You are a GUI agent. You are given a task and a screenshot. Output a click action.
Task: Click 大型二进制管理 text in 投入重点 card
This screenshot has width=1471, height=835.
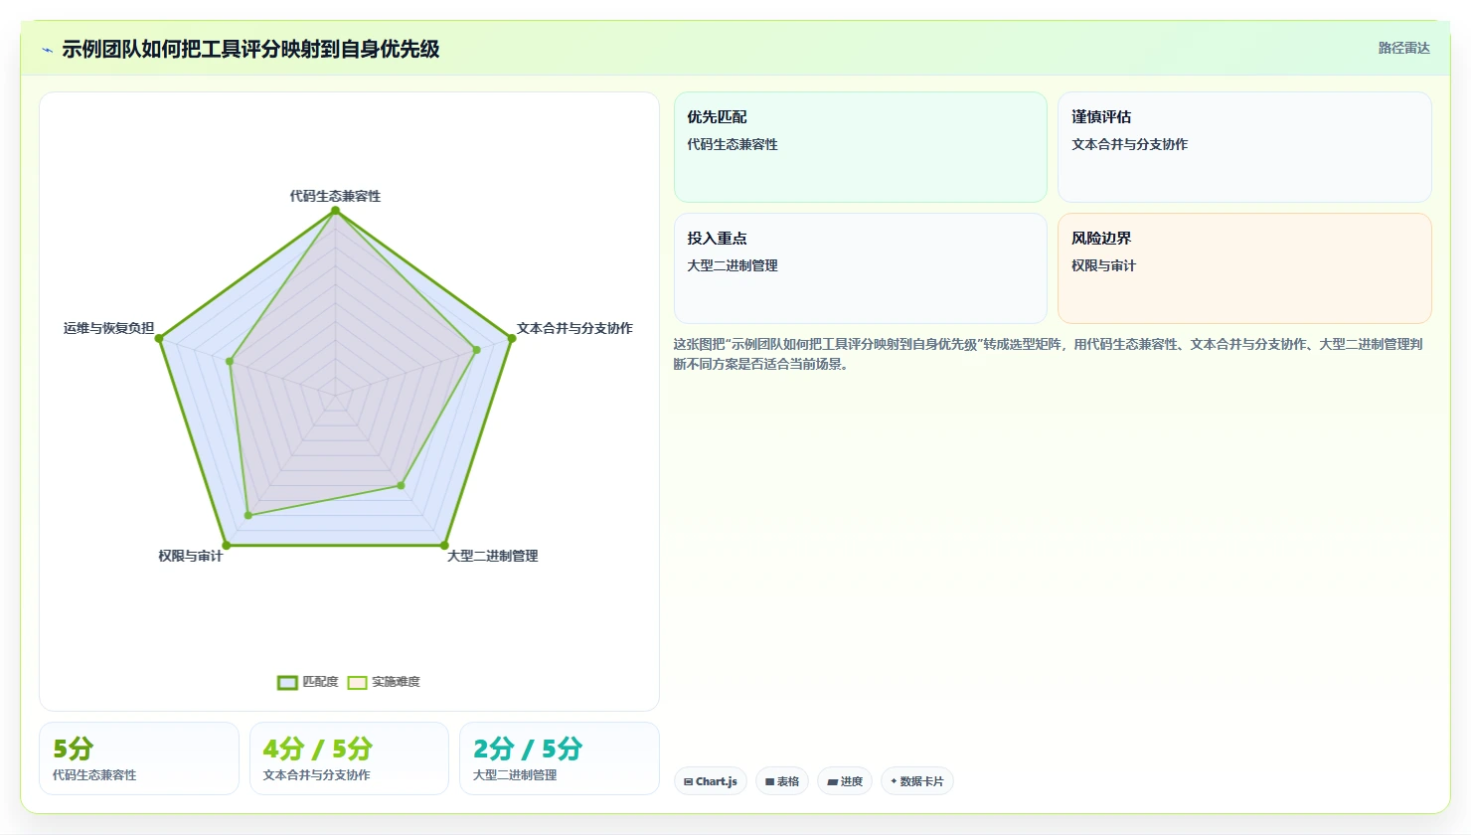(733, 265)
